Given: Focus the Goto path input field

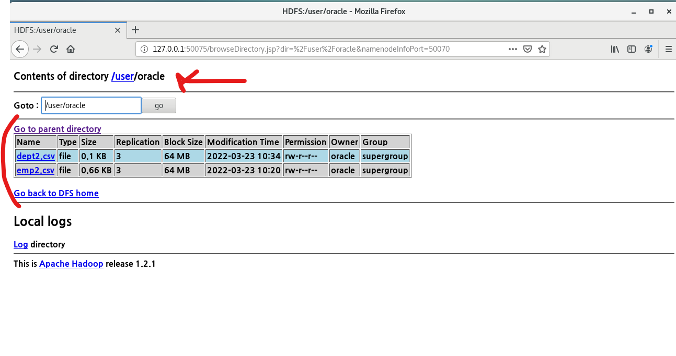Looking at the screenshot, I should click(91, 105).
